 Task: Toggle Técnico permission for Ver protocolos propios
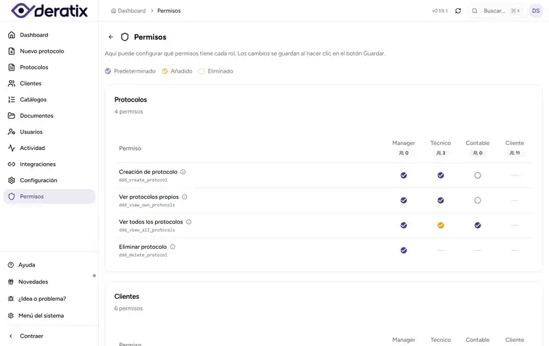pos(441,201)
